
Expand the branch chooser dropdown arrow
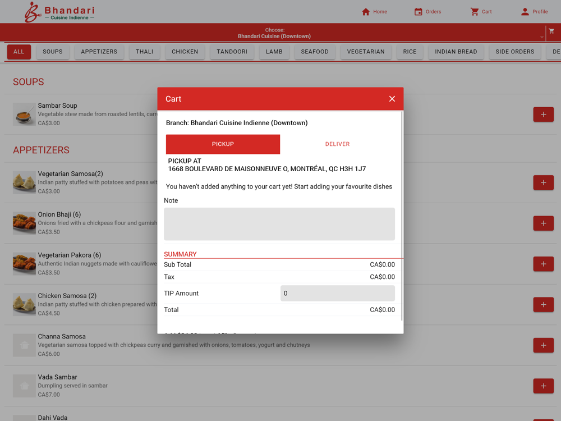pyautogui.click(x=541, y=37)
